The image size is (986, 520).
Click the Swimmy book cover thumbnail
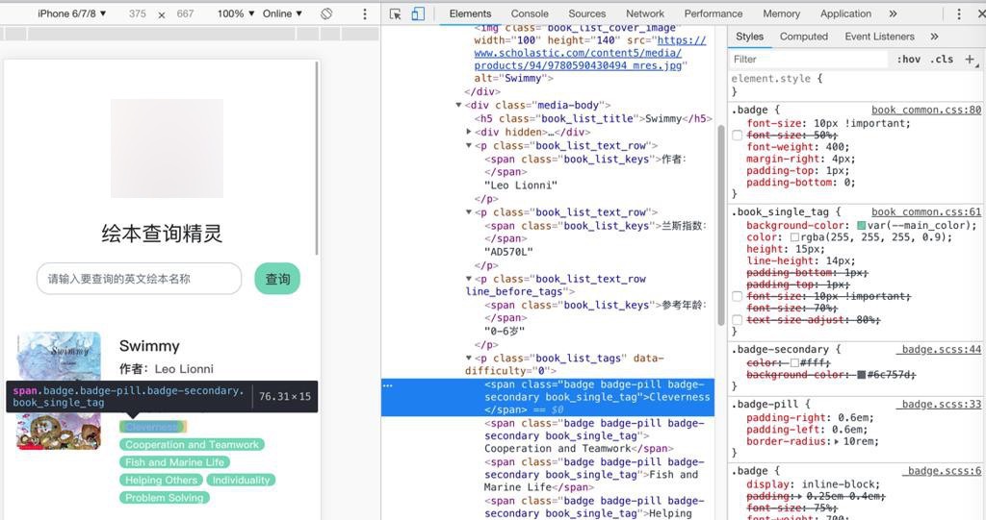(59, 355)
